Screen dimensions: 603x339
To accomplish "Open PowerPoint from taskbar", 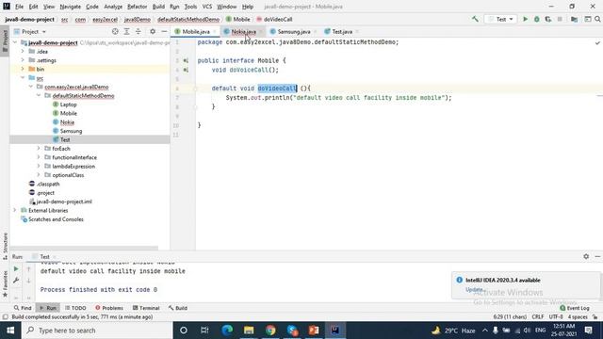I will [x=314, y=331].
